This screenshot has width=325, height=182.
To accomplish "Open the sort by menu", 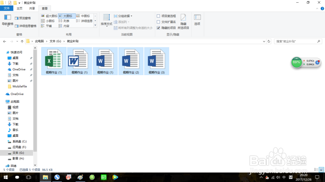I will 107,20.
